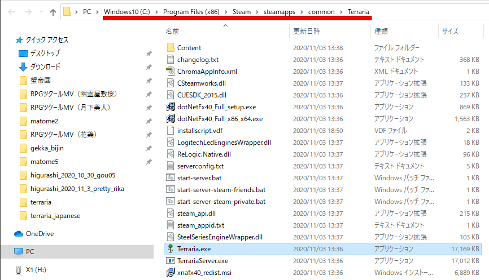Click the CUESDK_2015.dll file icon
The height and width of the screenshot is (280, 489).
171,95
